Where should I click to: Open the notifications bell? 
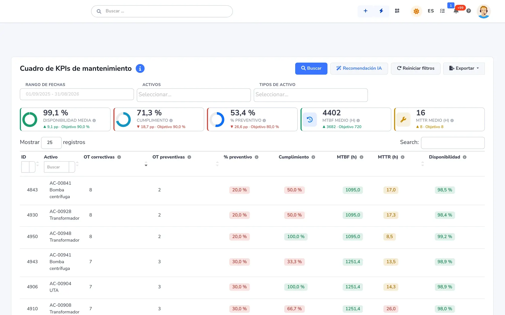click(x=456, y=11)
